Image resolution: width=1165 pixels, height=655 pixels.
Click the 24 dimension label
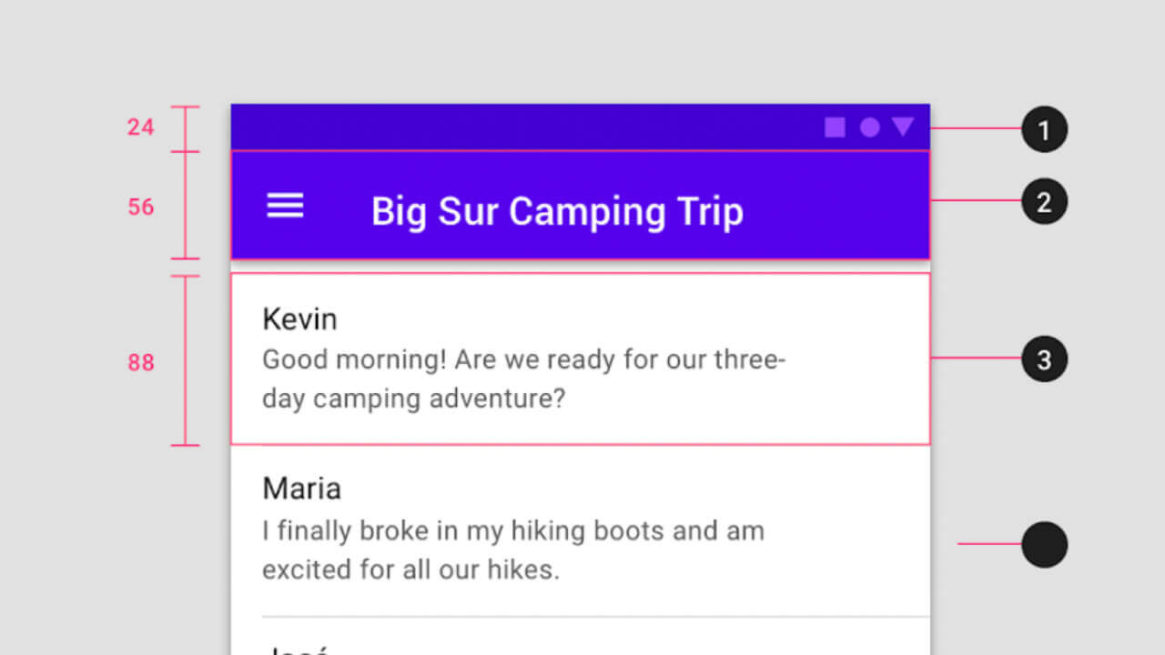140,127
